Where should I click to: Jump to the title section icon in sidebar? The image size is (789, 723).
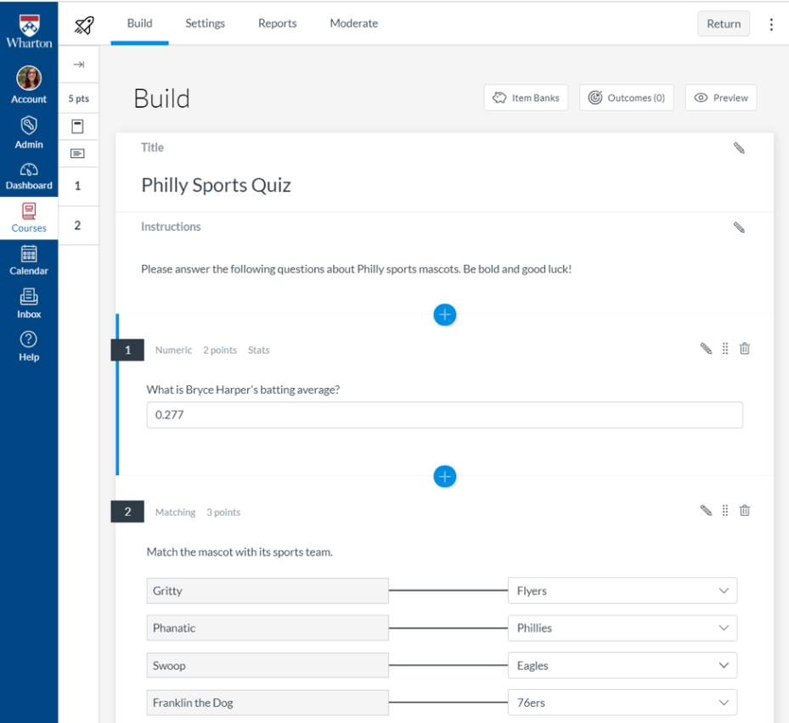(77, 126)
